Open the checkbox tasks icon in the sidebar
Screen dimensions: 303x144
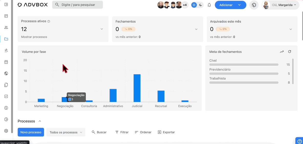point(6,97)
